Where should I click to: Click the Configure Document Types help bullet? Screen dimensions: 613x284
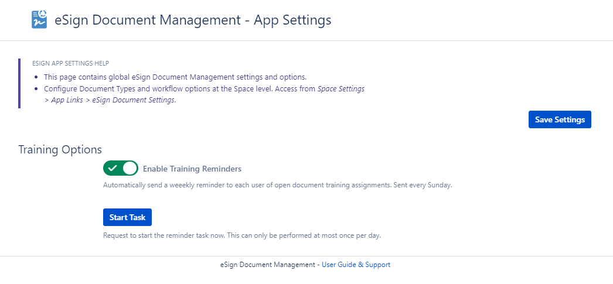tap(180, 89)
